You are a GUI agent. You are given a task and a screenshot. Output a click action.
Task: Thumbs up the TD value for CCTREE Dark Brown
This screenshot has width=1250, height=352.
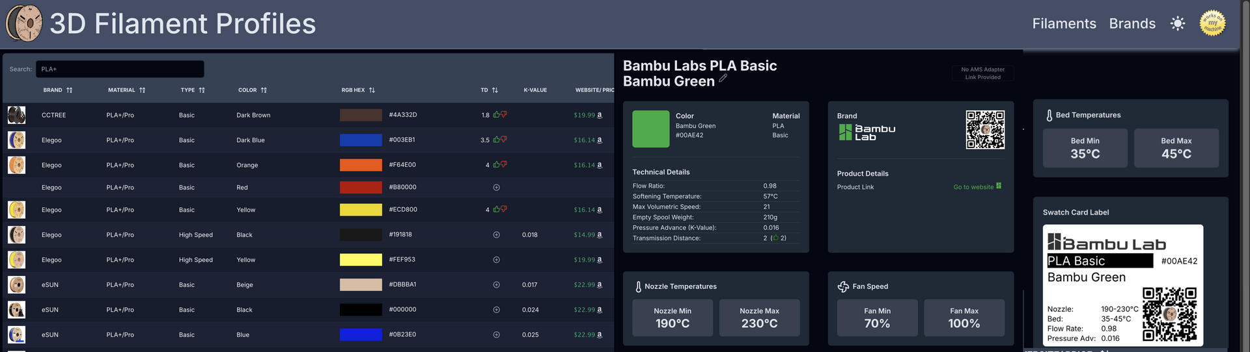tap(496, 115)
